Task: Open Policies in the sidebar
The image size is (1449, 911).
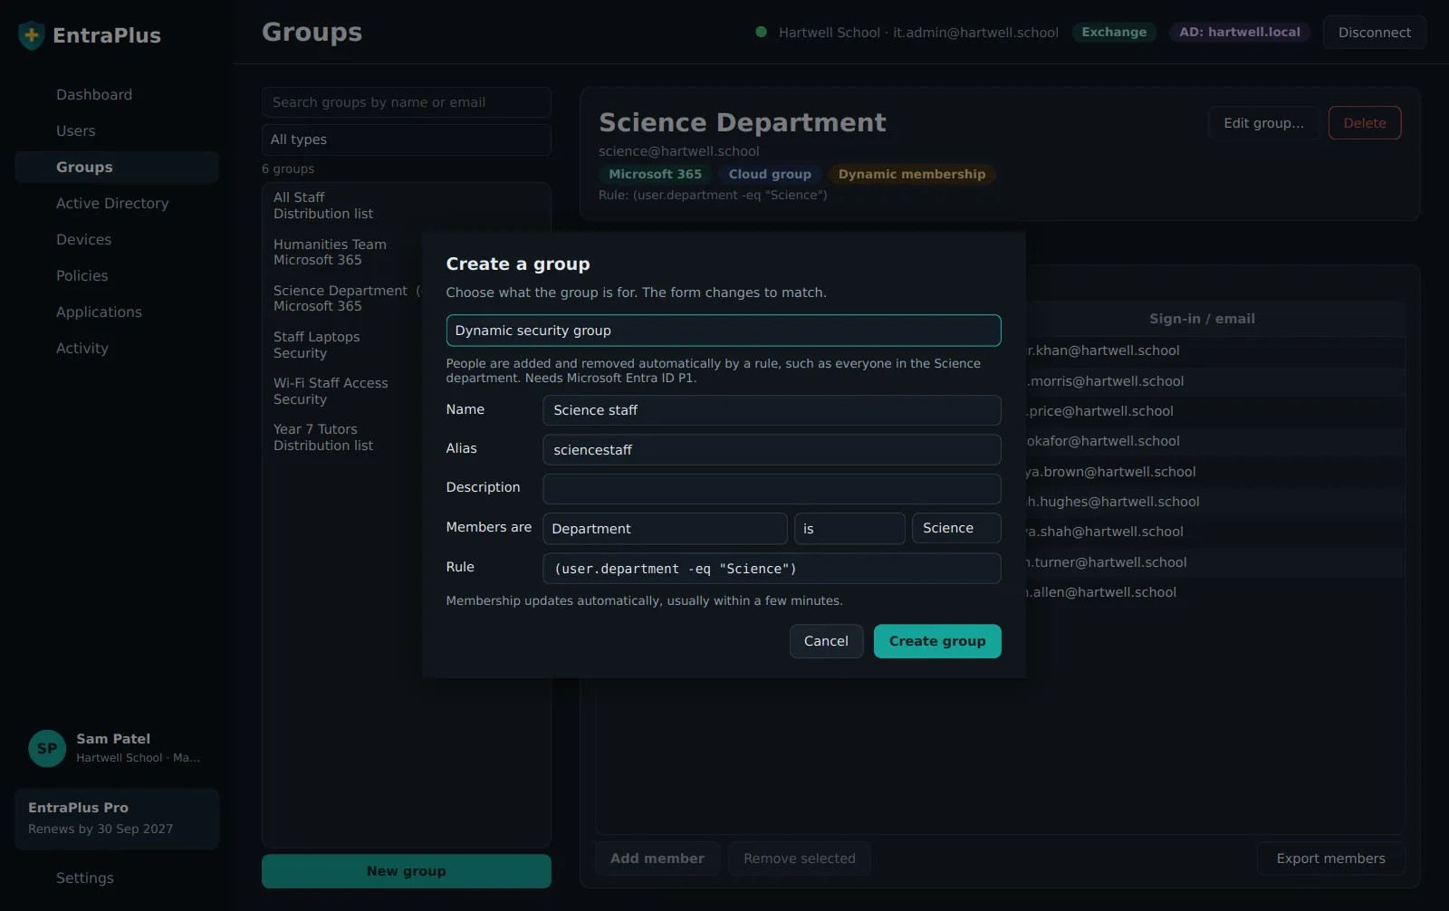Action: click(117, 276)
